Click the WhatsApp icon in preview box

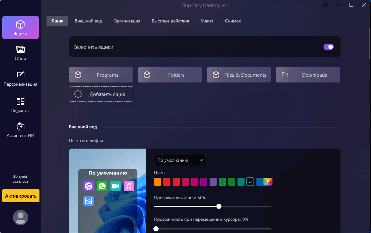[102, 186]
